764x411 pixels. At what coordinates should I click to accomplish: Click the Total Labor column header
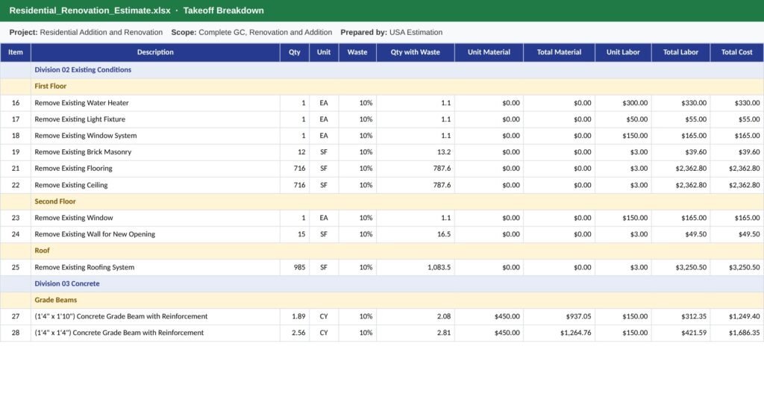click(x=680, y=52)
